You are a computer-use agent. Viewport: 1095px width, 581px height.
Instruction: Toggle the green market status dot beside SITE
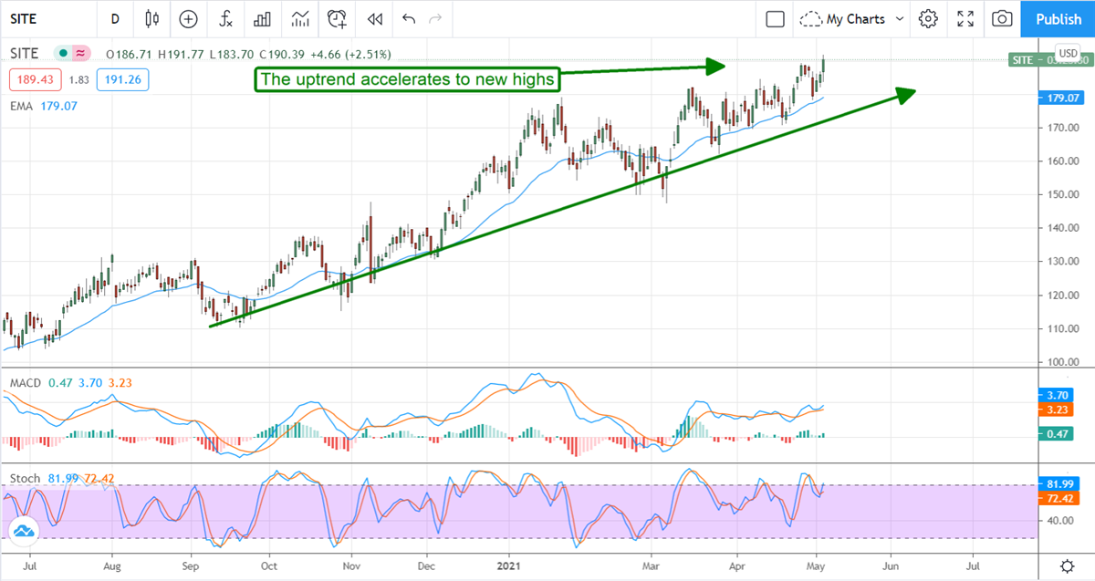pyautogui.click(x=63, y=53)
